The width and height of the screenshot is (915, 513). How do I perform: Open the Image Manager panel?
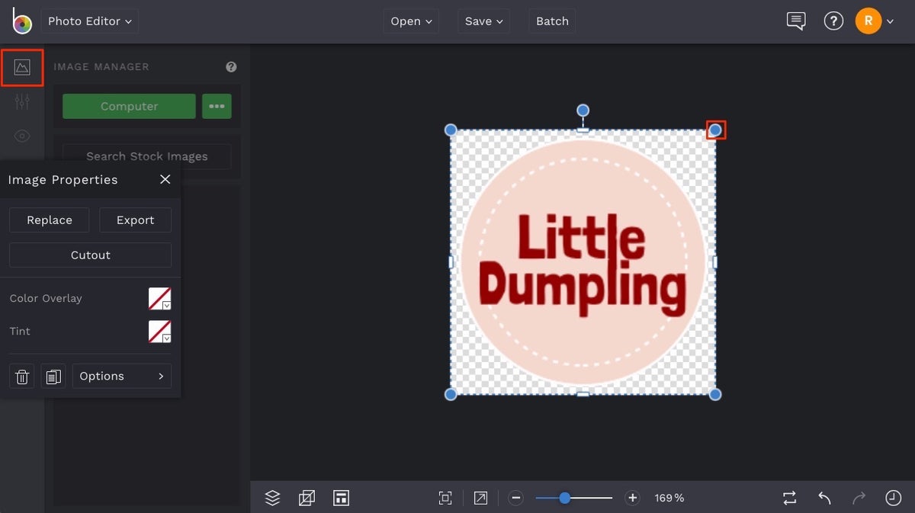(22, 67)
